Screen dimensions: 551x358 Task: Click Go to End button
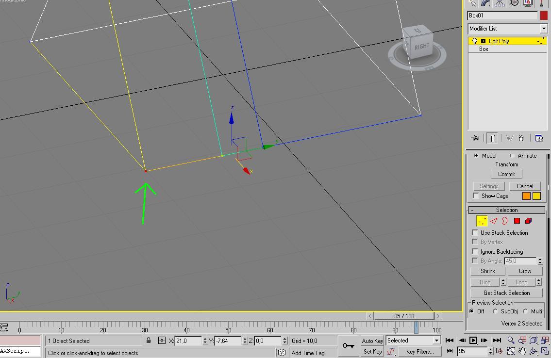tap(497, 340)
